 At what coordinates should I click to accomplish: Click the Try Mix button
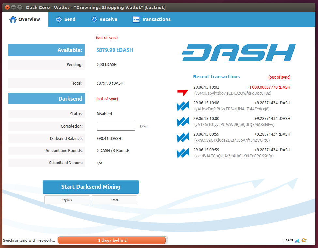click(67, 200)
